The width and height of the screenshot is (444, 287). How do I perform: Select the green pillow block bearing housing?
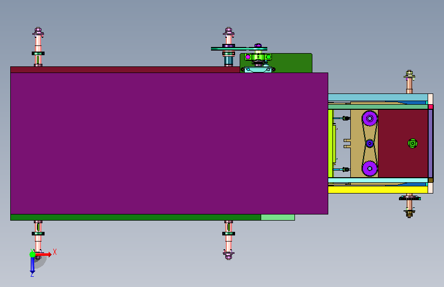coord(258,57)
